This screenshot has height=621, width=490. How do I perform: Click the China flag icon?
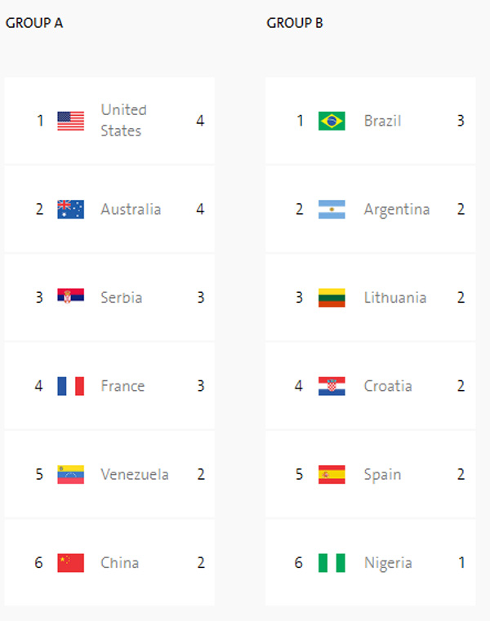(x=70, y=562)
